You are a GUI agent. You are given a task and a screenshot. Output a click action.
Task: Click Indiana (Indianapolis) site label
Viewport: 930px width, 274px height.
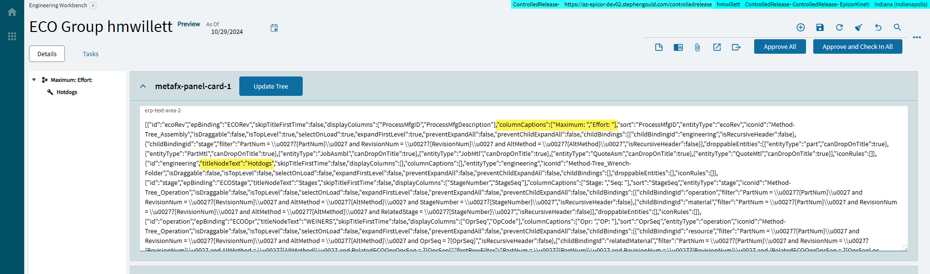[x=900, y=4]
